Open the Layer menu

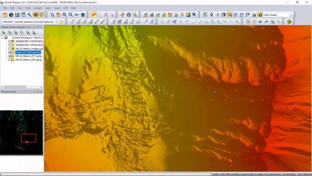click(x=48, y=8)
